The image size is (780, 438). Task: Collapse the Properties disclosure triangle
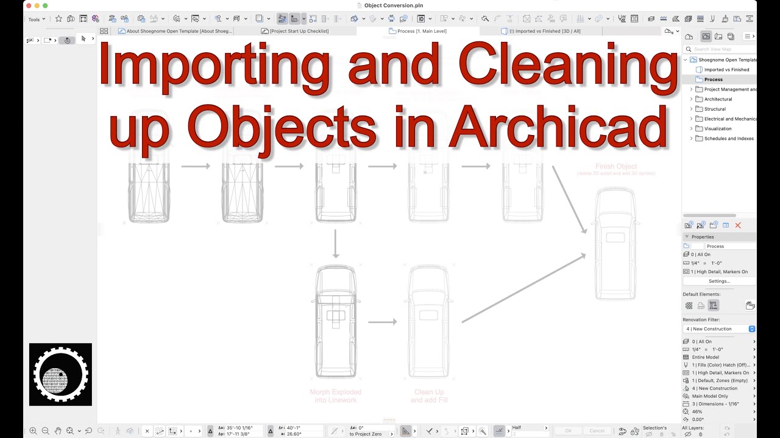coord(687,237)
